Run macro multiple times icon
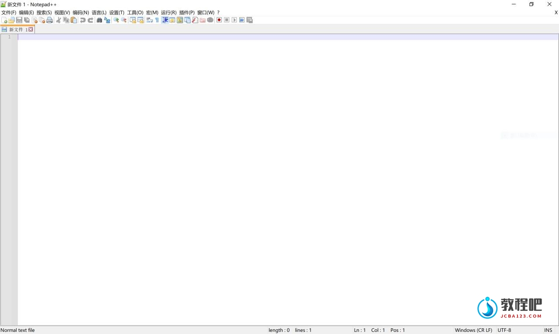 242,20
